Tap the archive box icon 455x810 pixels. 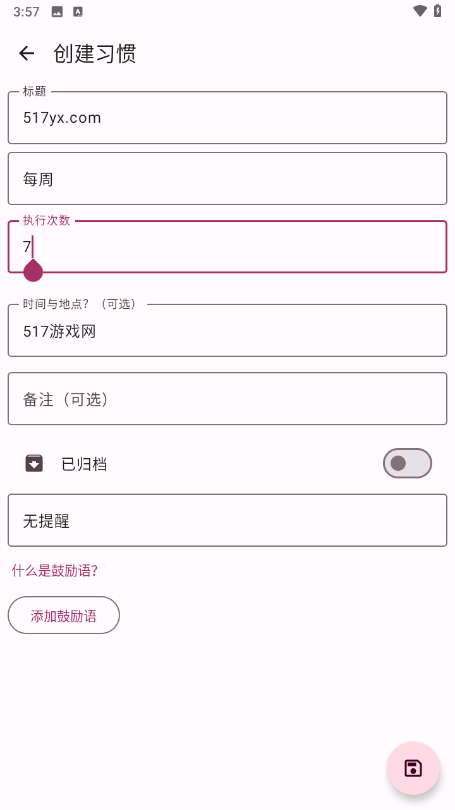[x=34, y=463]
